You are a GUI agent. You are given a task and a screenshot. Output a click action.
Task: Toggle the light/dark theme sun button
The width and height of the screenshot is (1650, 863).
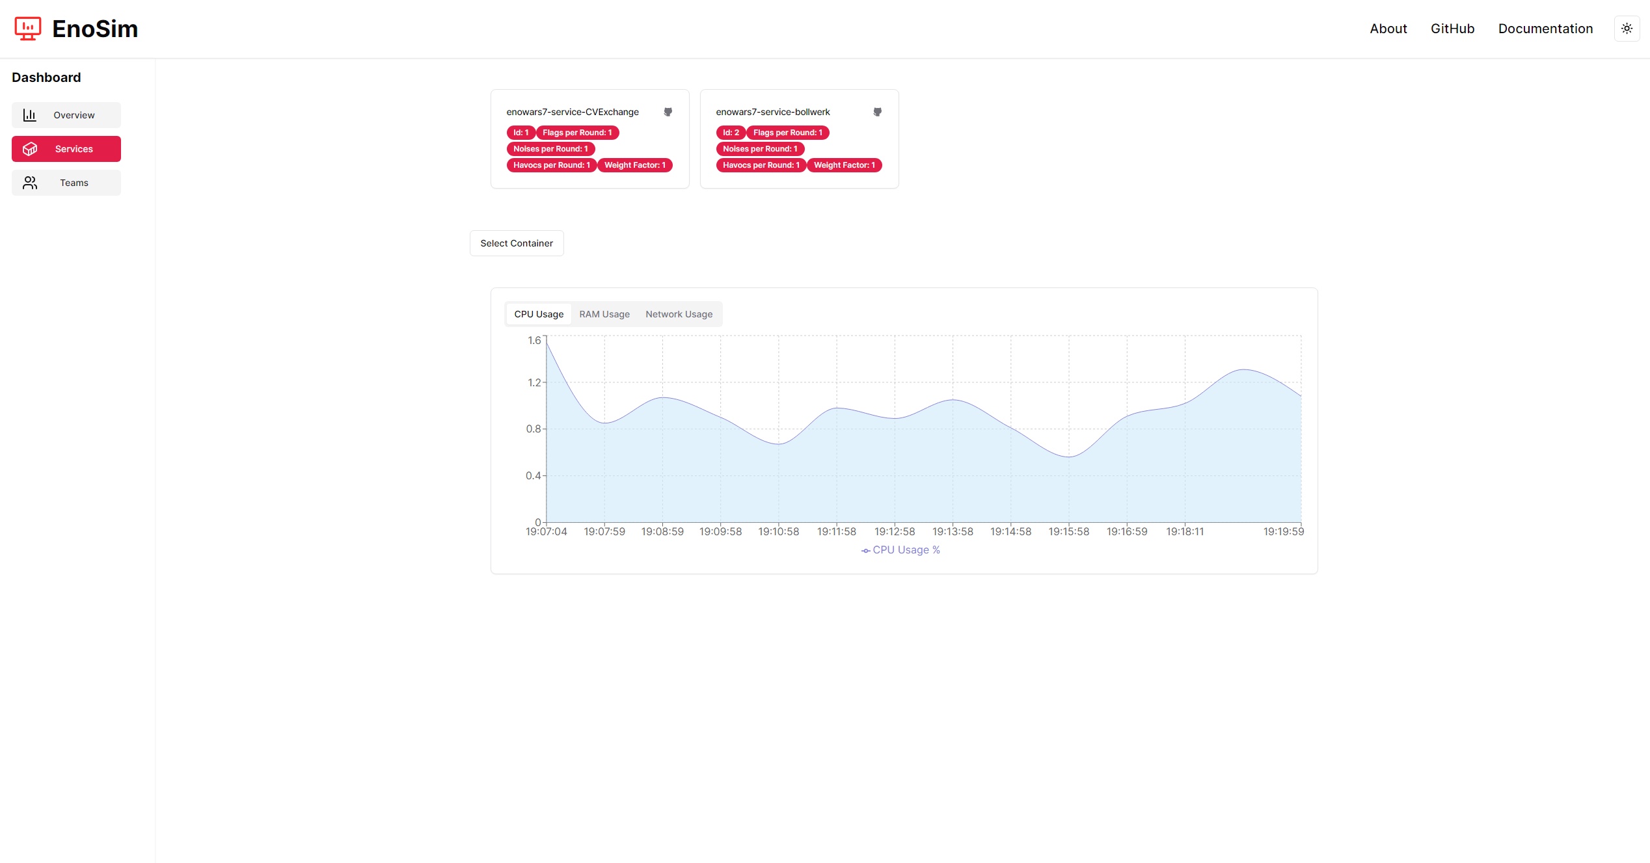pyautogui.click(x=1627, y=29)
